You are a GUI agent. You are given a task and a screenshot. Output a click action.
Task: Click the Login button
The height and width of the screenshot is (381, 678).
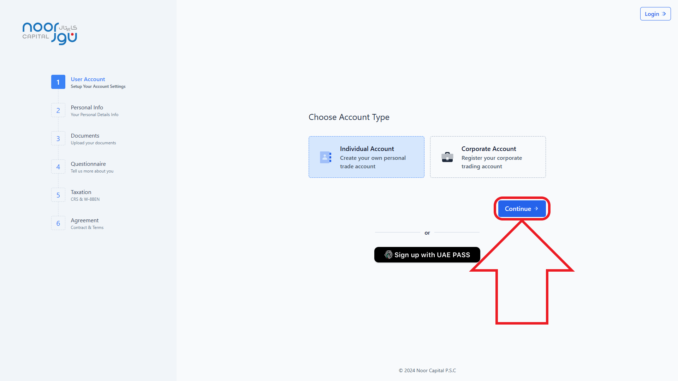[655, 14]
